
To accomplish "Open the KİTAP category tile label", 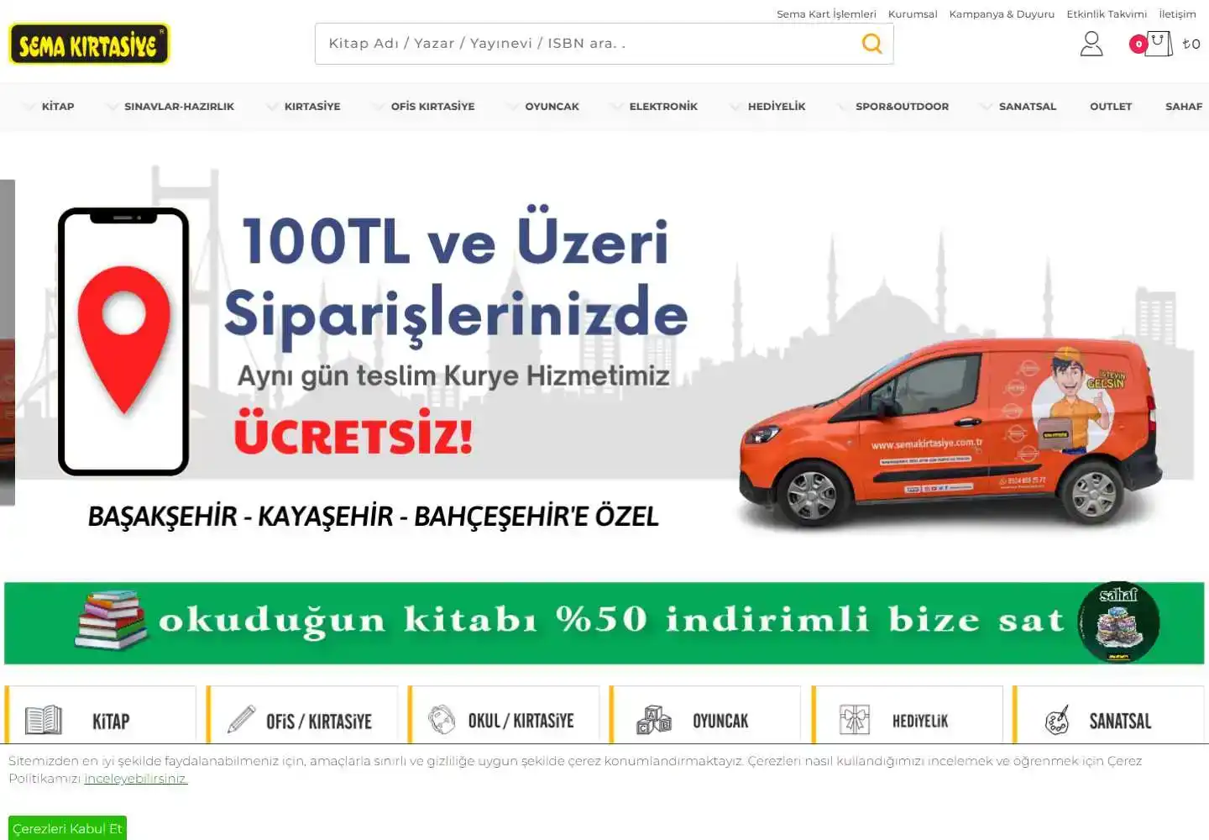I will pos(111,721).
